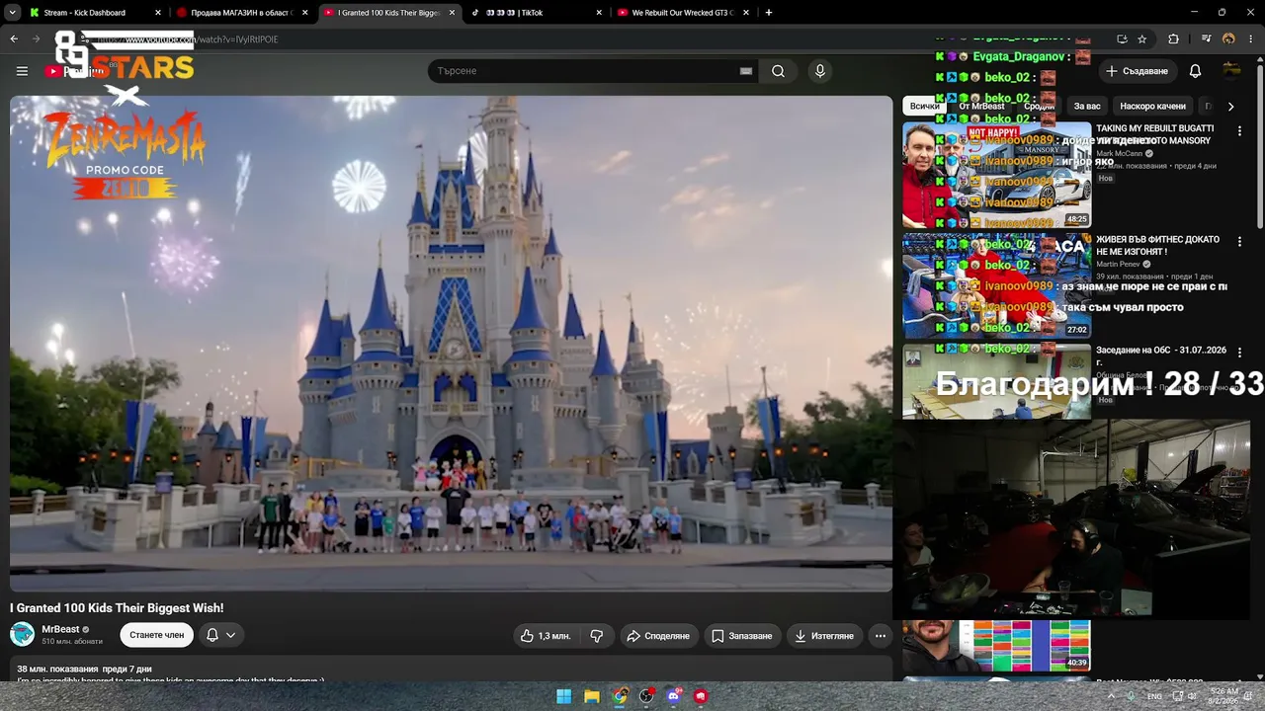The width and height of the screenshot is (1265, 711).
Task: Click the ENG language indicator in tray
Action: click(1154, 696)
